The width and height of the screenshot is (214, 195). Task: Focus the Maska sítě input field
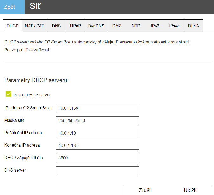coord(97,121)
